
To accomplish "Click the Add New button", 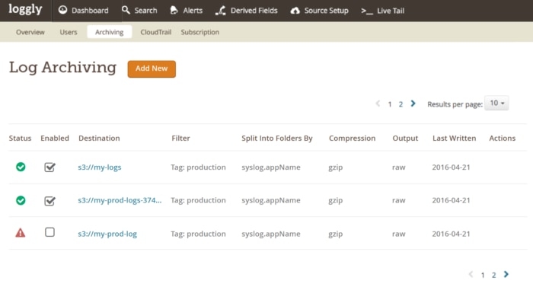I will pyautogui.click(x=152, y=69).
